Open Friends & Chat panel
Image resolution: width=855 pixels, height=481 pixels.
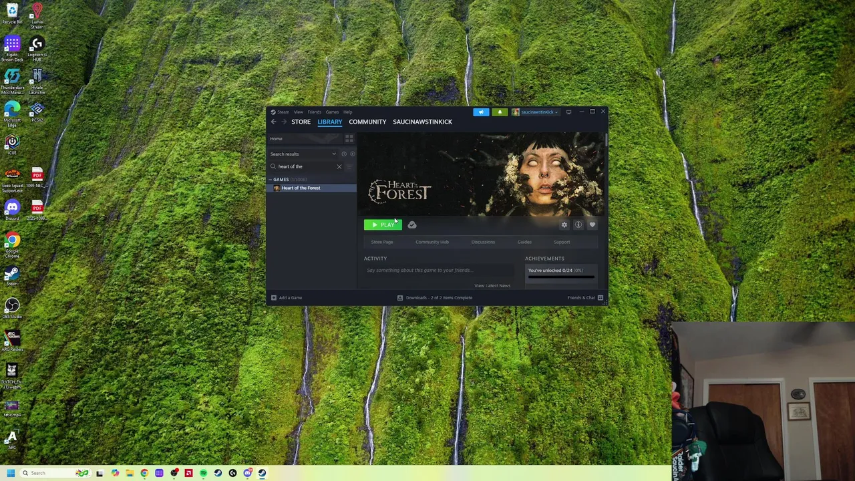(585, 297)
